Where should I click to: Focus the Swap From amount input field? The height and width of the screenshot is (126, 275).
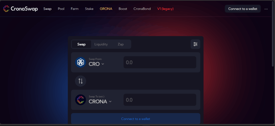click(x=160, y=62)
